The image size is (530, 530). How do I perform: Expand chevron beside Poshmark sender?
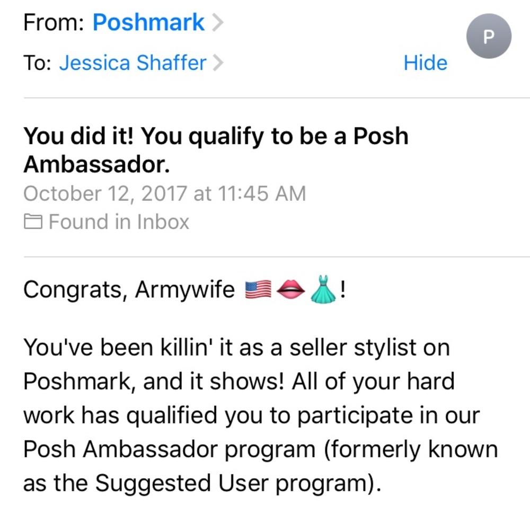pos(217,23)
